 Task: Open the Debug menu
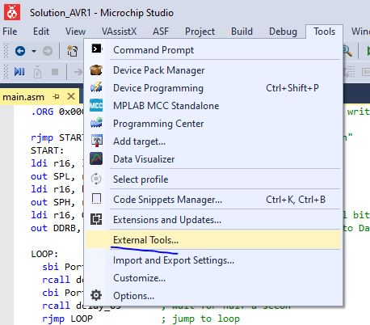[x=283, y=32]
